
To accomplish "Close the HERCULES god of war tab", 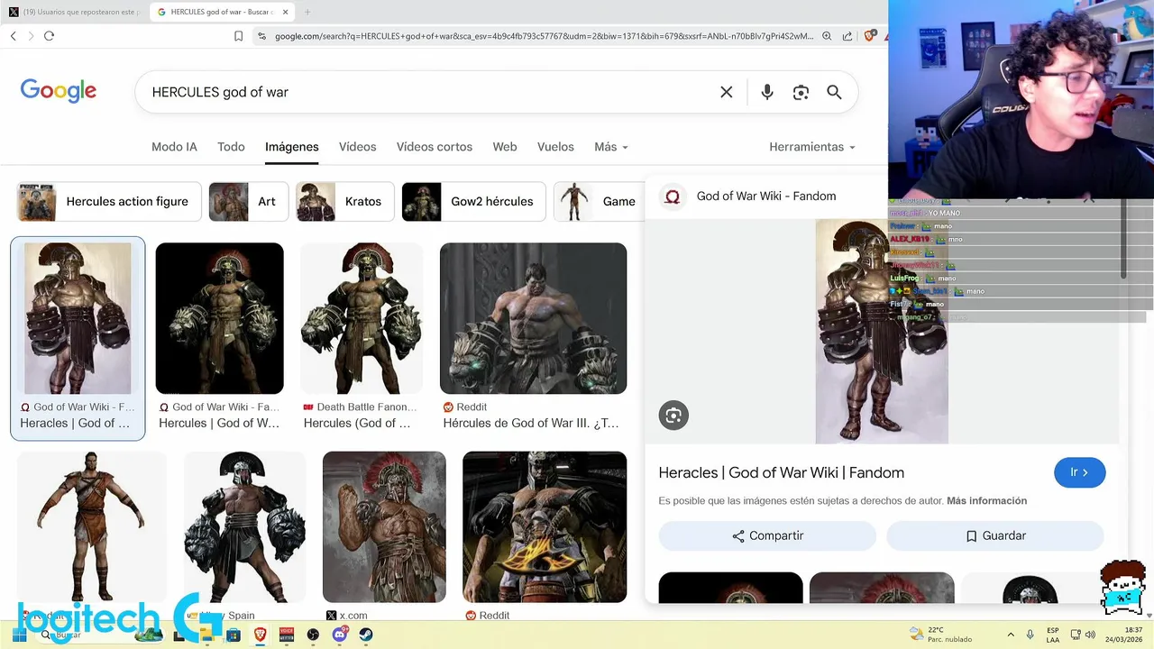I will pos(285,12).
